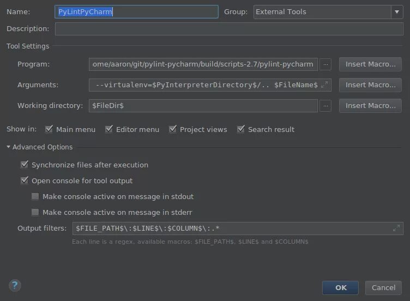Browse for Working directory with ellipsis button

(325, 106)
